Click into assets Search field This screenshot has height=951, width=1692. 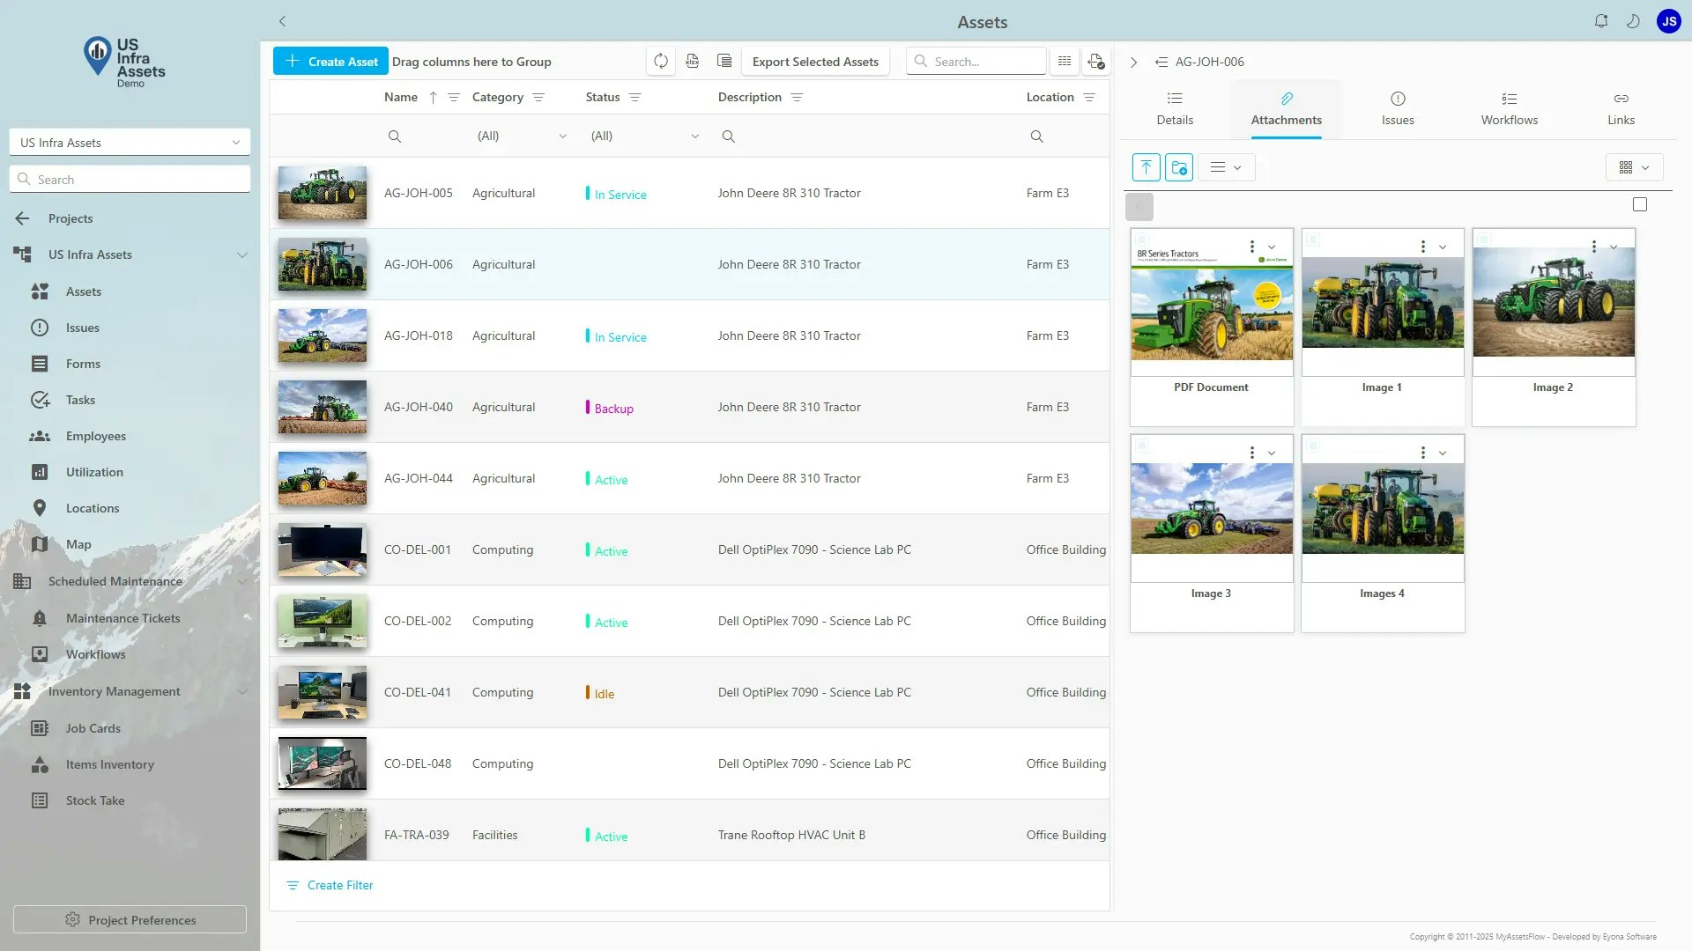976,61
